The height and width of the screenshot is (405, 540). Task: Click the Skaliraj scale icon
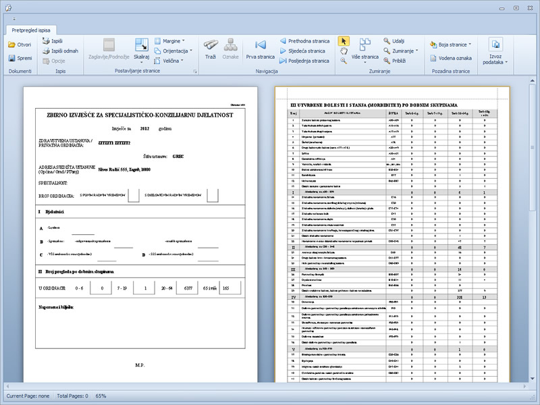pos(142,45)
